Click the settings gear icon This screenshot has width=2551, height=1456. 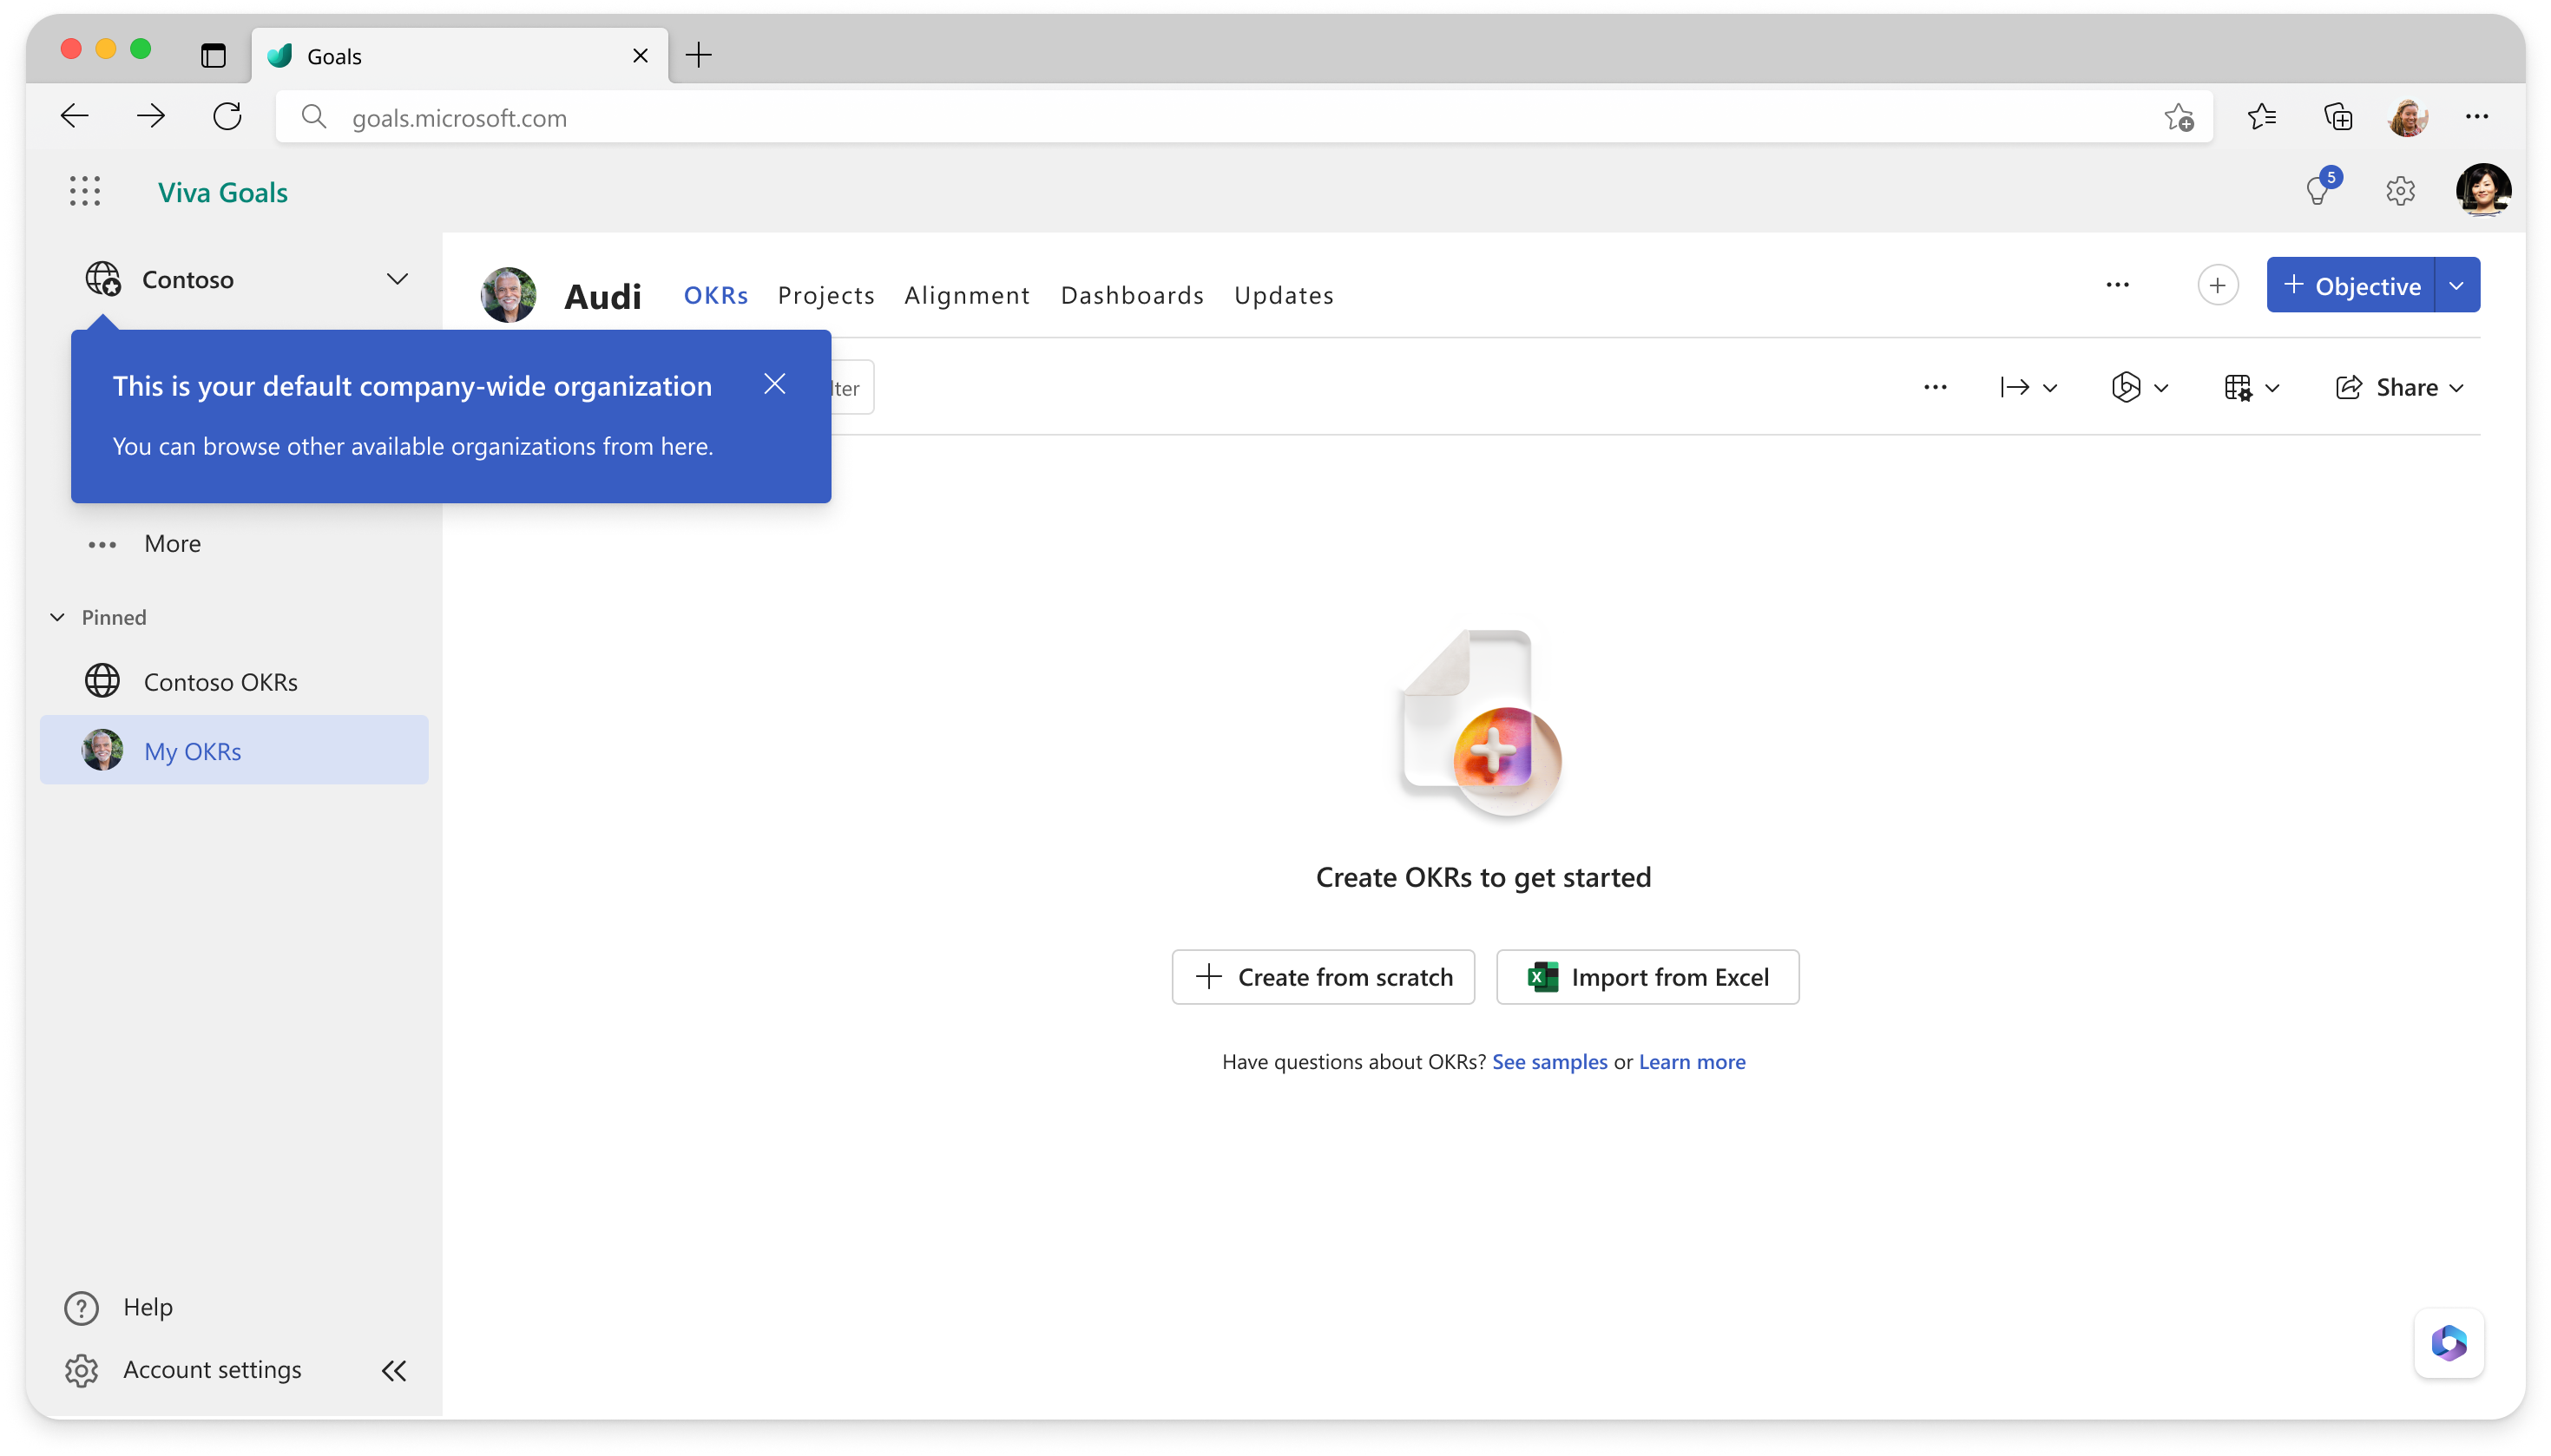click(x=2400, y=189)
